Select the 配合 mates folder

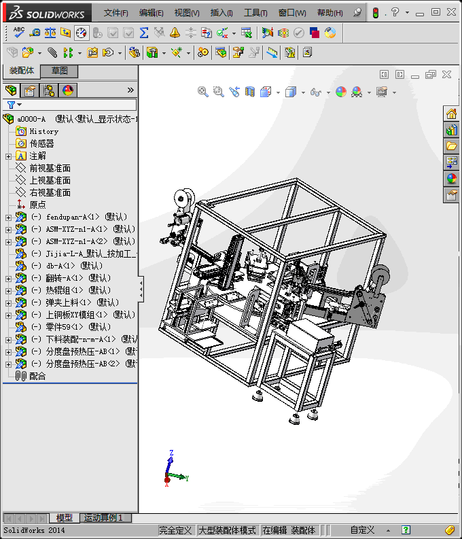(x=37, y=376)
